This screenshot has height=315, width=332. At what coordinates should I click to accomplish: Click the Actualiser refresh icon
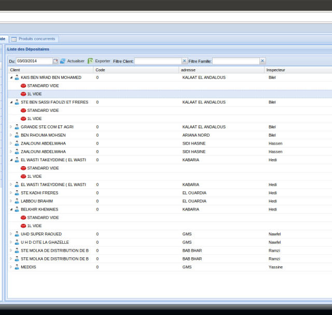(63, 61)
